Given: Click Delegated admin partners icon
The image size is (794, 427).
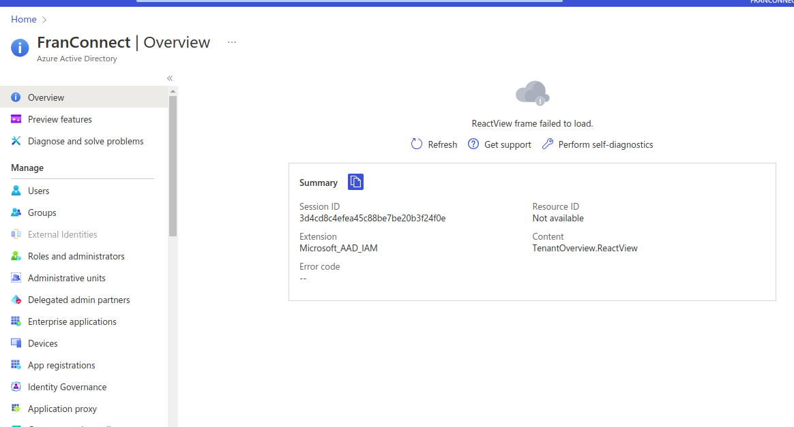Looking at the screenshot, I should pos(16,299).
